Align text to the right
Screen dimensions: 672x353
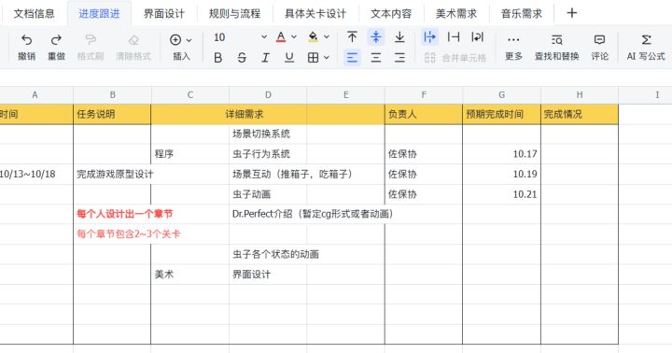click(399, 58)
